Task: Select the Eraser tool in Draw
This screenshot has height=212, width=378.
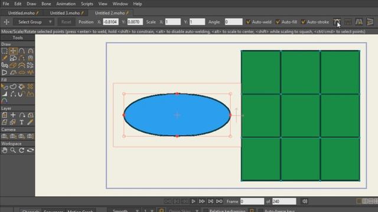Action: click(13, 65)
